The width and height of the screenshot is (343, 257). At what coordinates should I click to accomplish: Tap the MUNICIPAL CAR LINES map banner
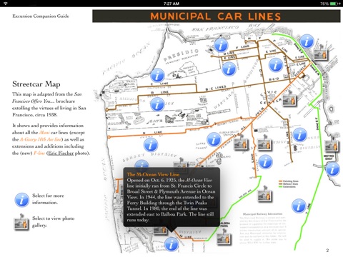217,16
